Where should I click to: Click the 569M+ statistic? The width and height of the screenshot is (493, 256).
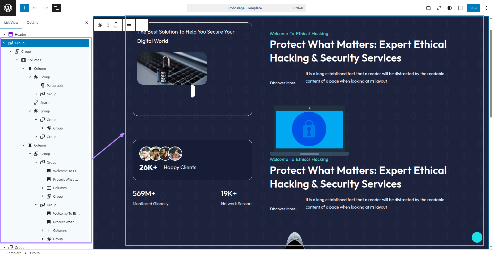[x=144, y=193]
